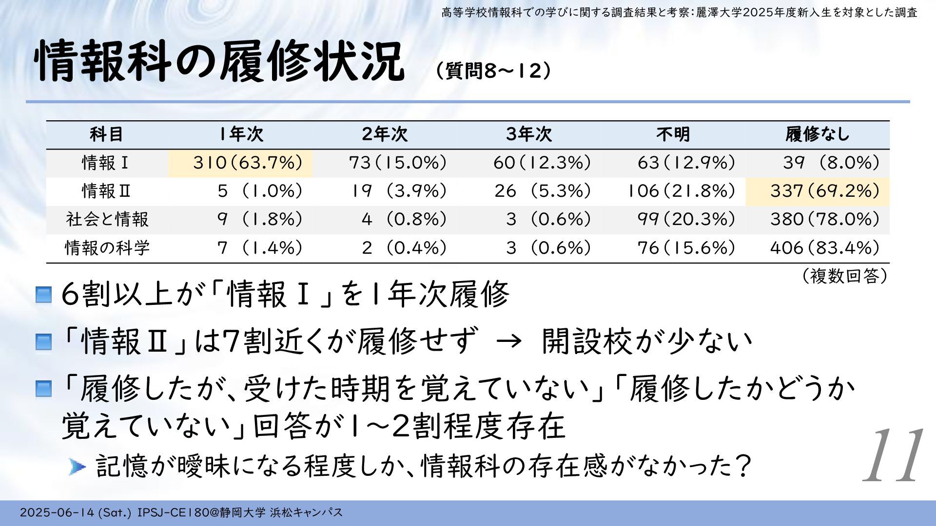Viewport: 936px width, 526px height.
Task: Click the blue square bullet before 「履修したが
Action: click(44, 389)
